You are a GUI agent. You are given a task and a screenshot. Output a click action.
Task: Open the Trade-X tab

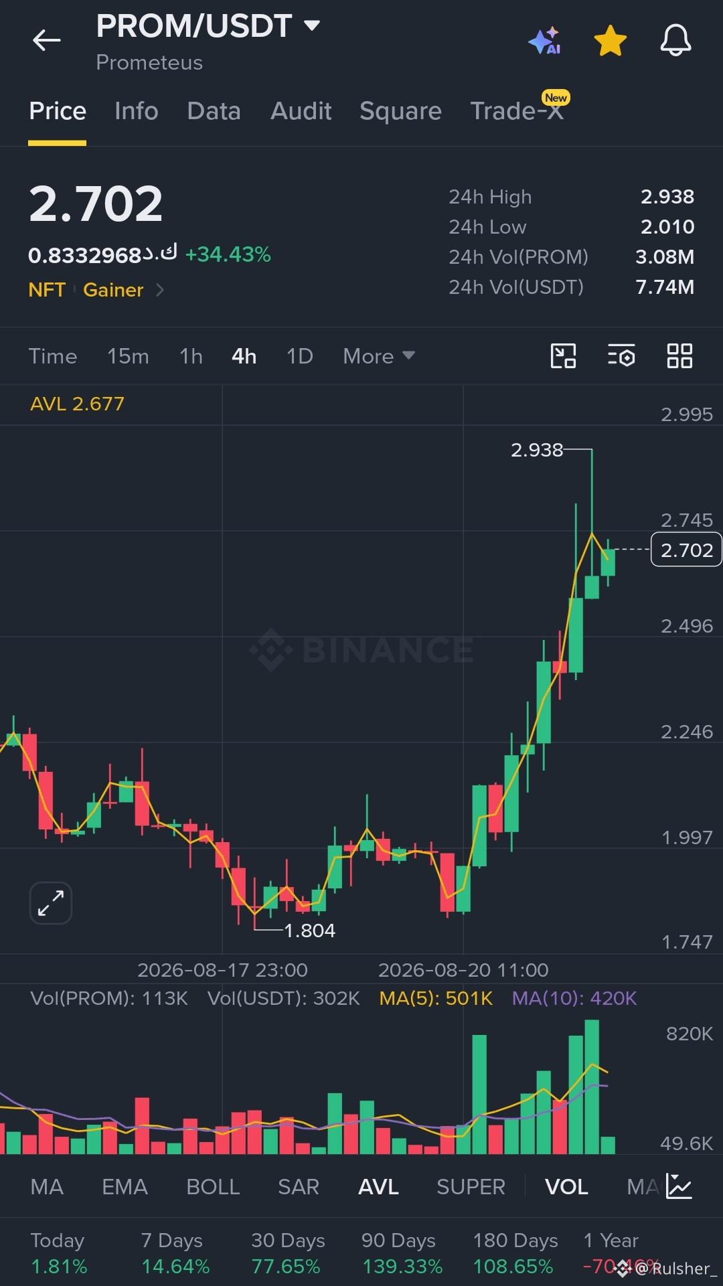point(517,110)
